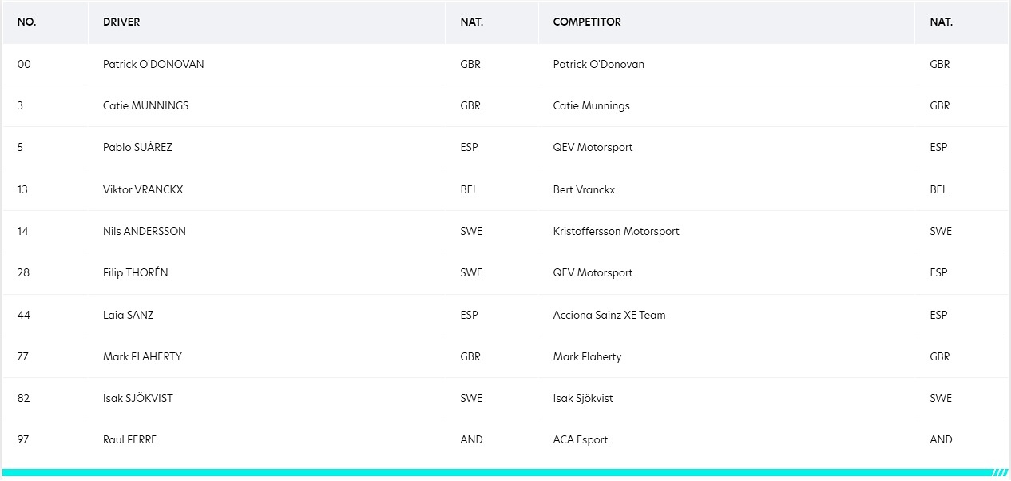Click the cyan bar below the table
This screenshot has width=1011, height=481.
click(505, 472)
